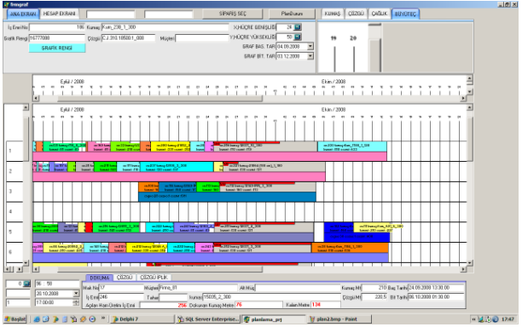The height and width of the screenshot is (327, 522).
Task: Expand the 20.10.2008 date dropdown
Action: pos(76,294)
